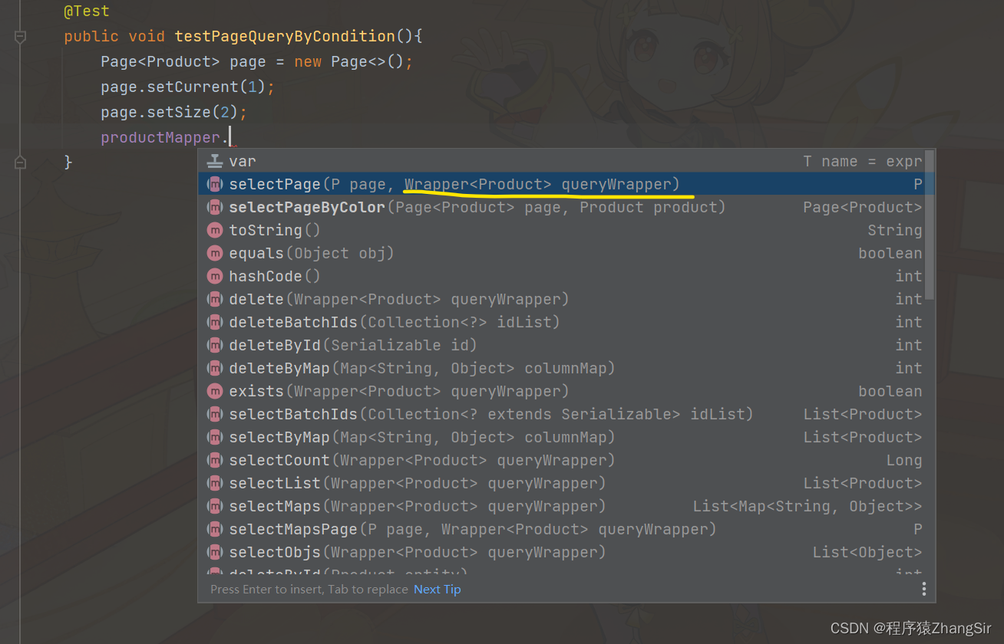
Task: Select deleteBatchIds(Collection<?> idList) suggestion
Action: click(561, 322)
